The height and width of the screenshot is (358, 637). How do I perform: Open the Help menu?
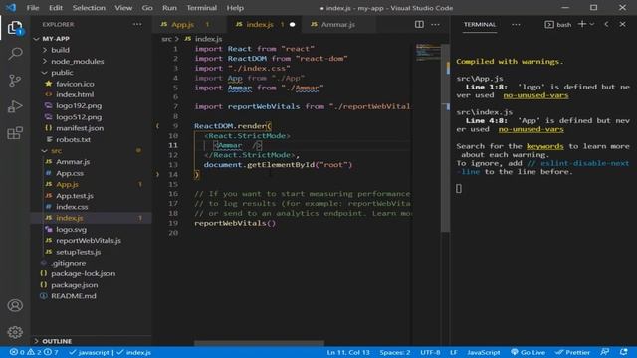click(x=235, y=8)
